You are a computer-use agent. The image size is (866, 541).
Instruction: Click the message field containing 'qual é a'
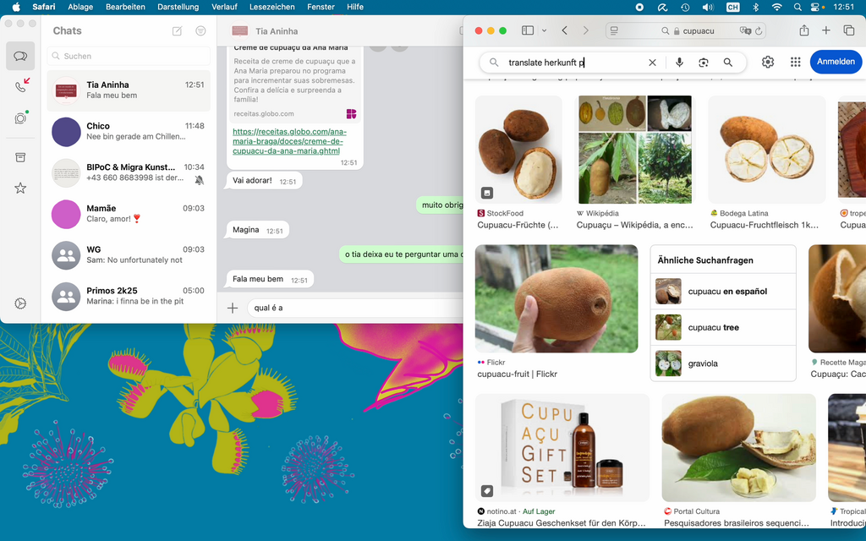pos(356,308)
